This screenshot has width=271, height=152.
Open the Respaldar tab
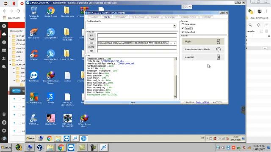point(120,17)
